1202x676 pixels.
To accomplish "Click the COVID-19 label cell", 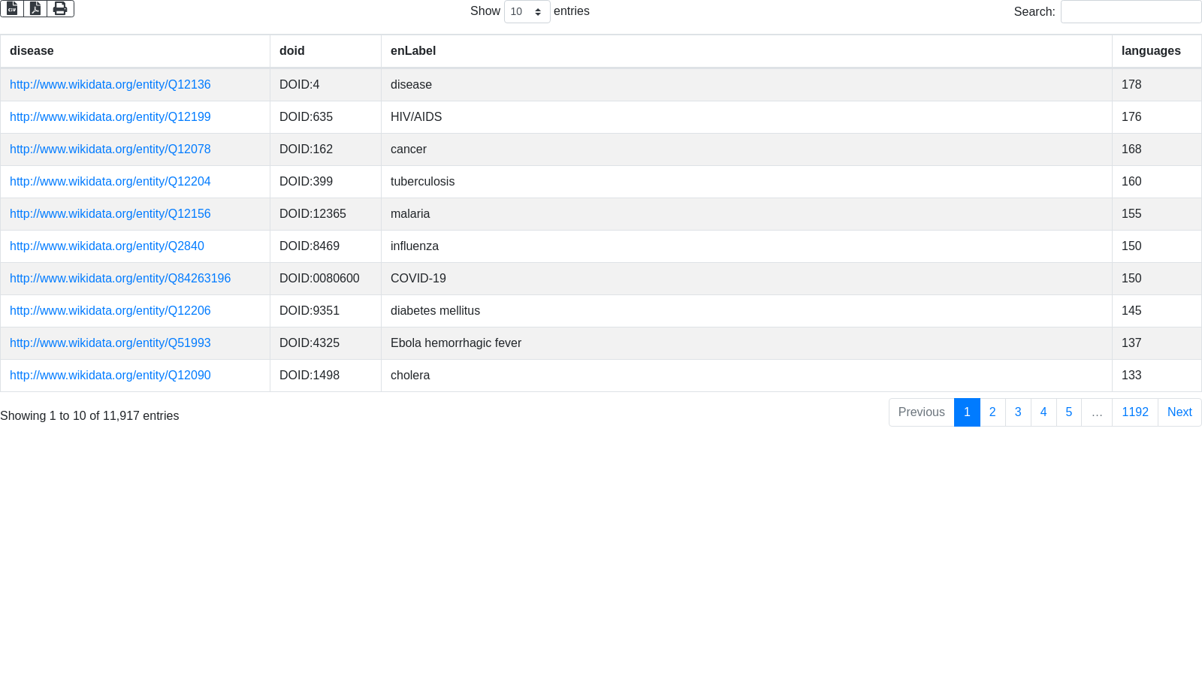I will [x=747, y=279].
